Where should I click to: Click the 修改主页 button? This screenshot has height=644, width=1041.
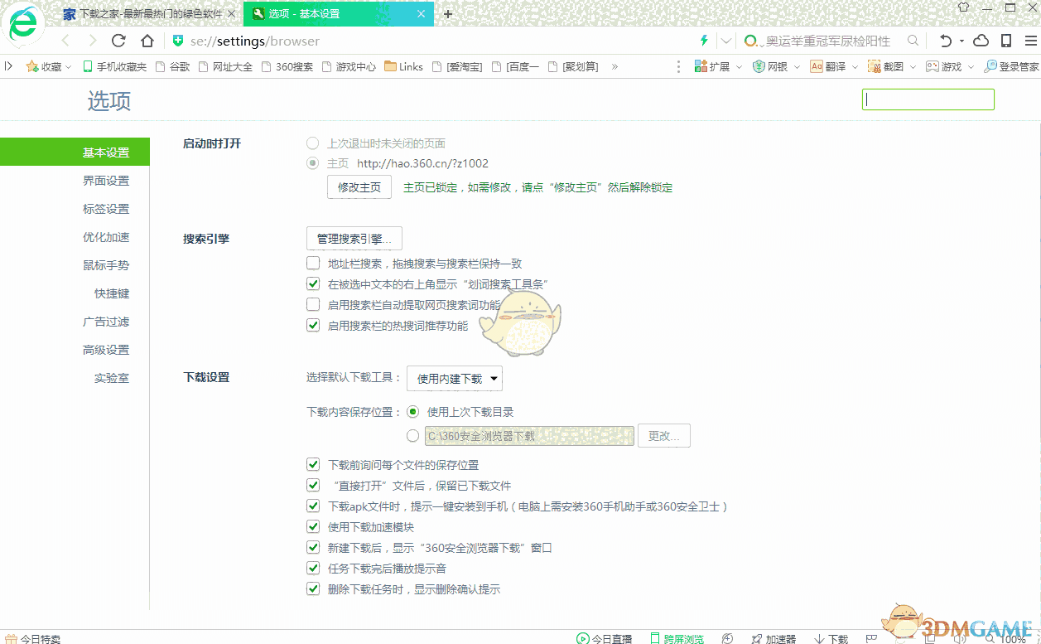pyautogui.click(x=359, y=186)
